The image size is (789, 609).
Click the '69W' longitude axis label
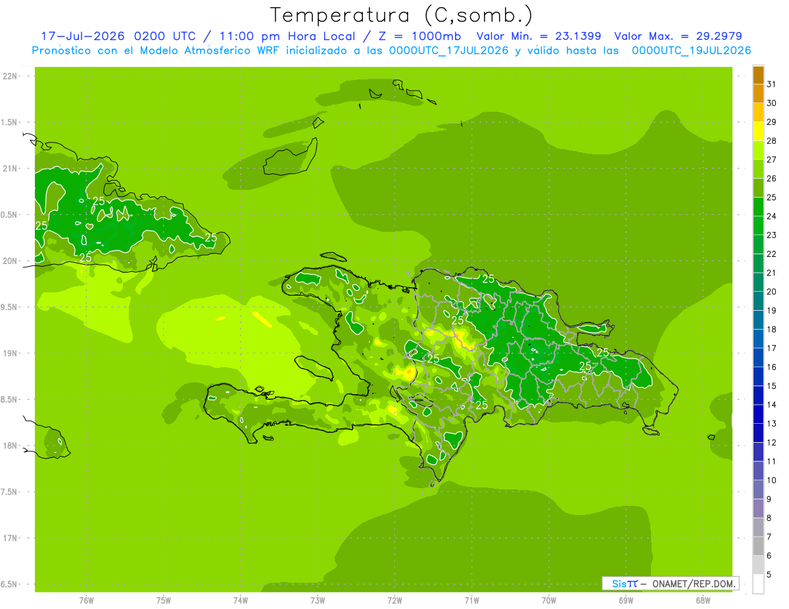click(x=626, y=600)
